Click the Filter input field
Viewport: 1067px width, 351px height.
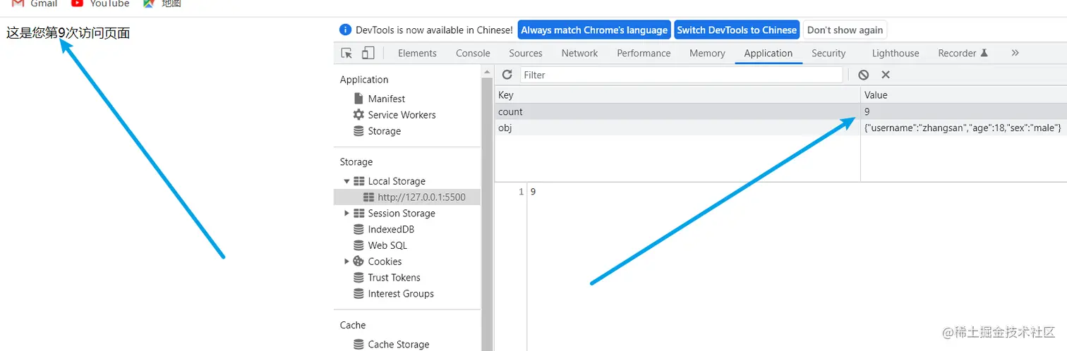click(x=681, y=75)
